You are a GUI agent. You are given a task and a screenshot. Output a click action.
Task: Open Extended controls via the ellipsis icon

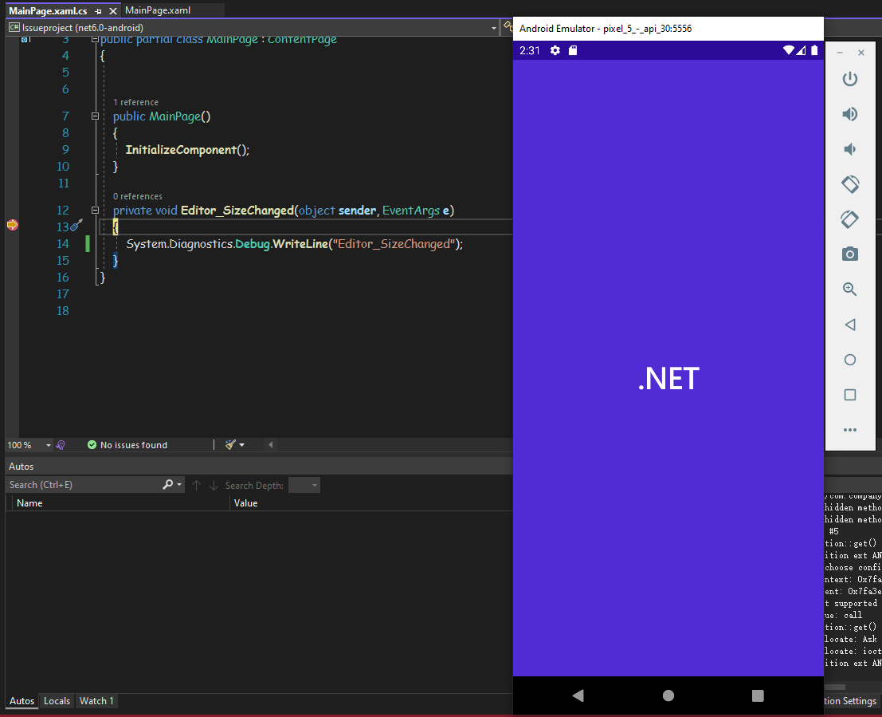click(849, 430)
